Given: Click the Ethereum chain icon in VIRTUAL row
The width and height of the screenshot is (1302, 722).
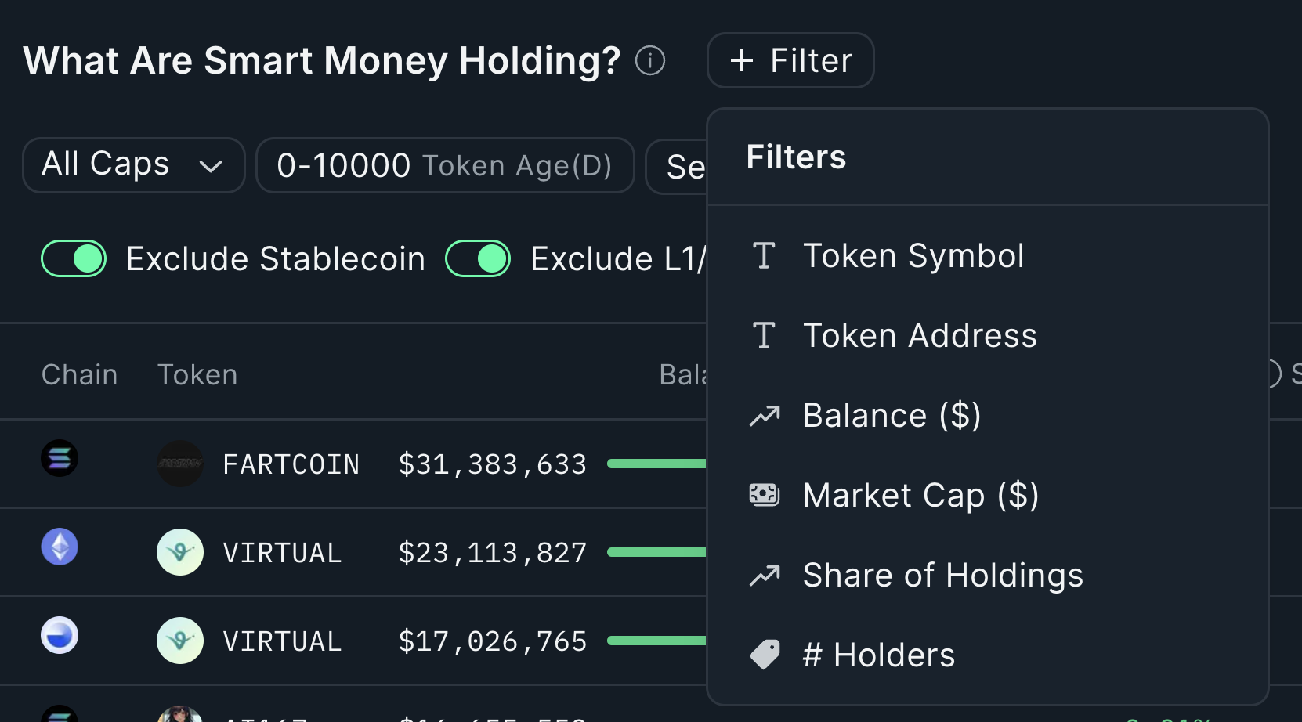Looking at the screenshot, I should (60, 547).
